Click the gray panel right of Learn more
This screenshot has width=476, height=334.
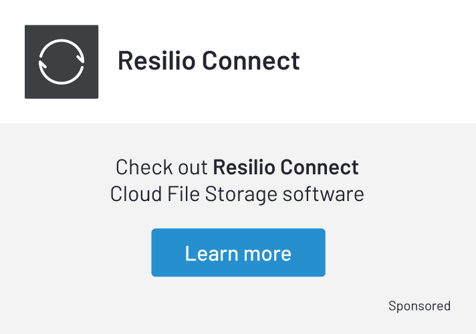pos(400,253)
